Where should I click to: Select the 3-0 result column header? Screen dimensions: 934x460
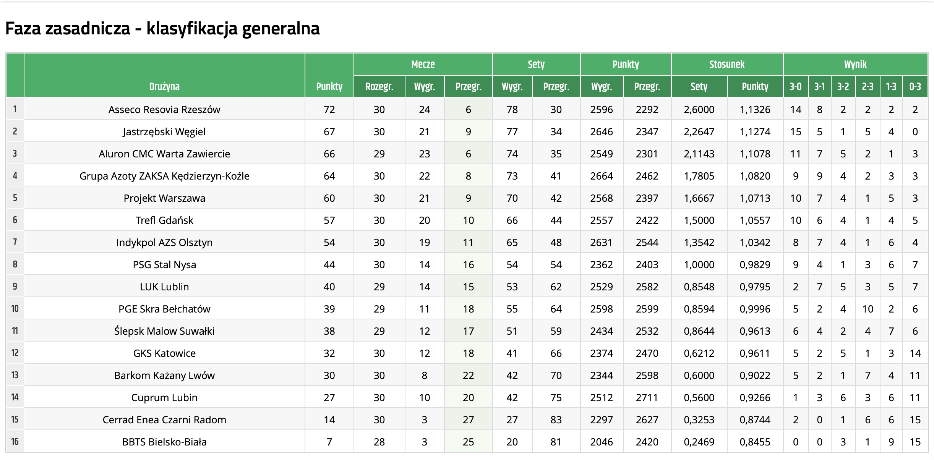796,87
